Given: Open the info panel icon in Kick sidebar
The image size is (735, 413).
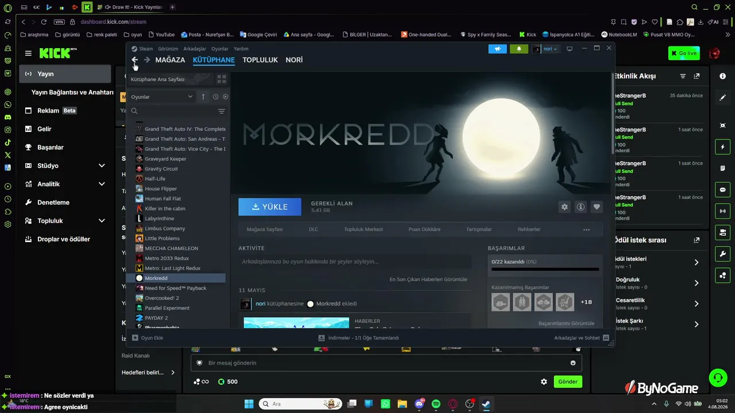Looking at the screenshot, I should pyautogui.click(x=722, y=76).
